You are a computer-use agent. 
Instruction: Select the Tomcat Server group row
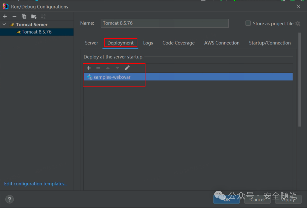click(37, 25)
